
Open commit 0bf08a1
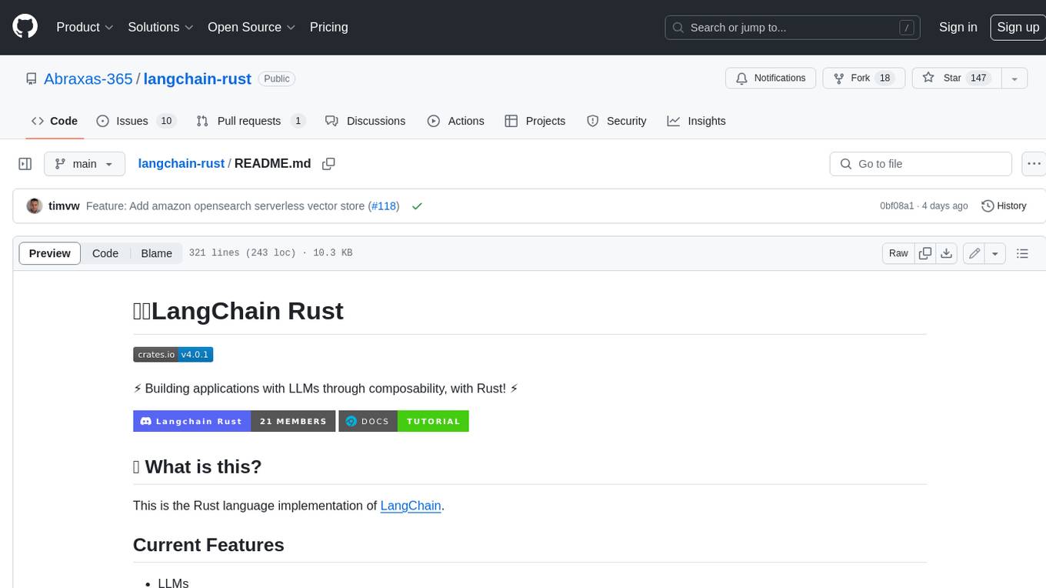point(897,206)
